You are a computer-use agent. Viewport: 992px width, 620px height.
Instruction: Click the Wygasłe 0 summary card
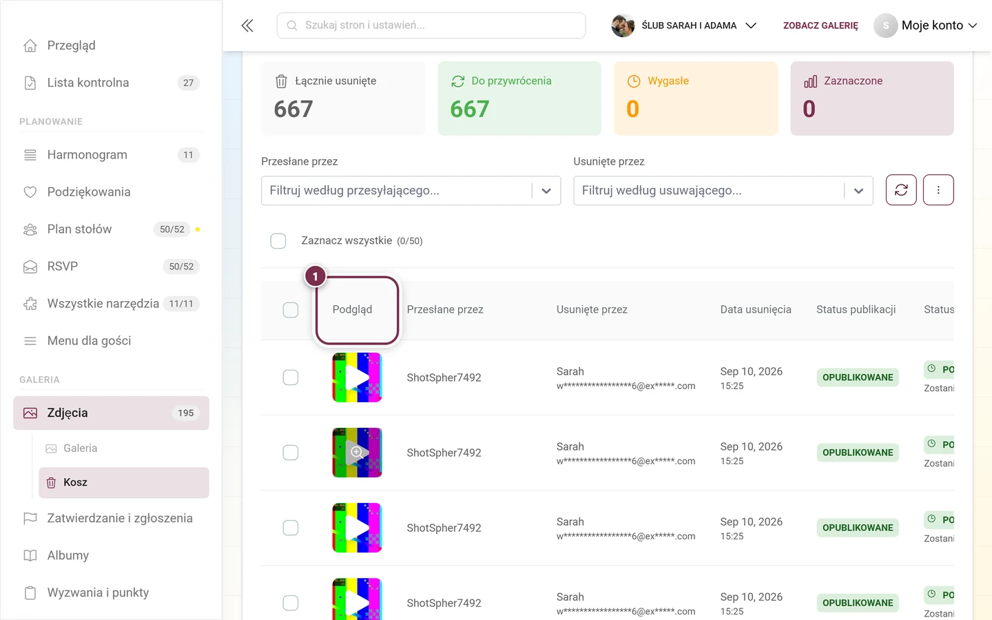point(696,99)
